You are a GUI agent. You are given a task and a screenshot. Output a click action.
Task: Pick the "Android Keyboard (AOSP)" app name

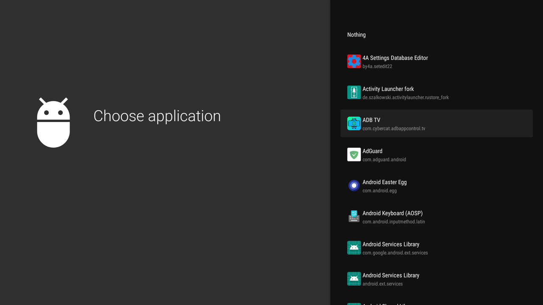point(392,213)
